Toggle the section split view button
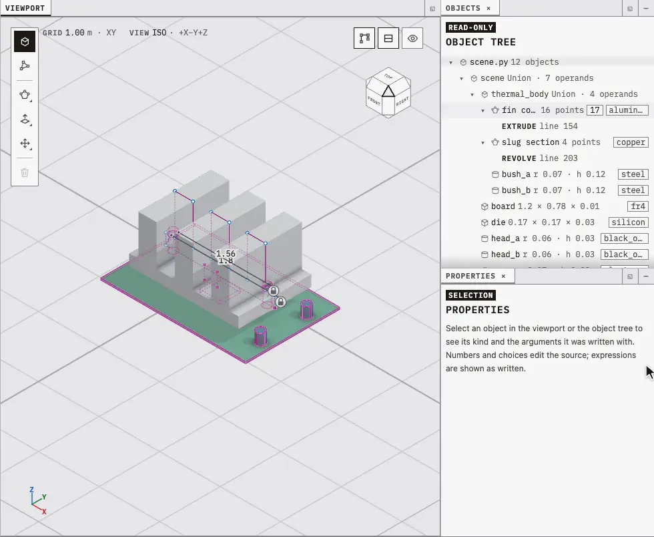 pyautogui.click(x=388, y=39)
